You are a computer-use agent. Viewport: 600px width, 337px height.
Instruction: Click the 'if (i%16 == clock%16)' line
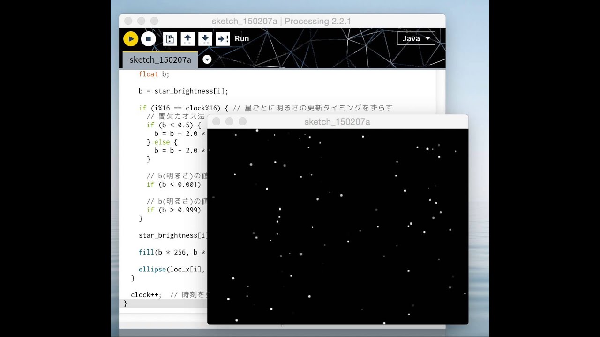(265, 108)
